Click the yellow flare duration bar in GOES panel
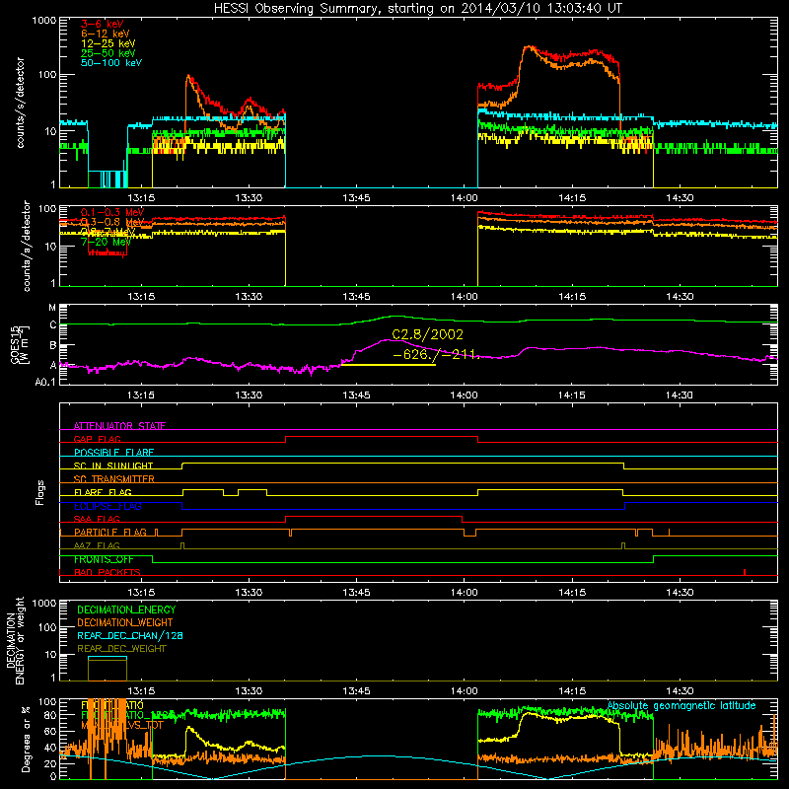This screenshot has width=789, height=789. (x=388, y=364)
